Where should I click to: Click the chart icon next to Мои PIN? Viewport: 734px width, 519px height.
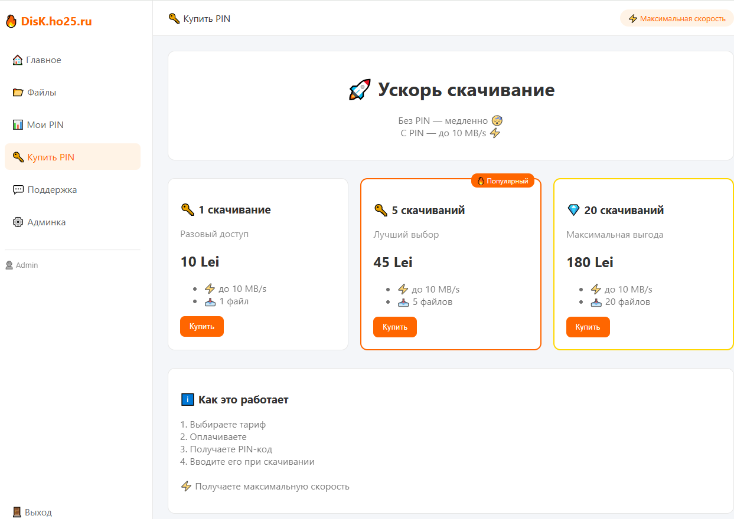(18, 125)
